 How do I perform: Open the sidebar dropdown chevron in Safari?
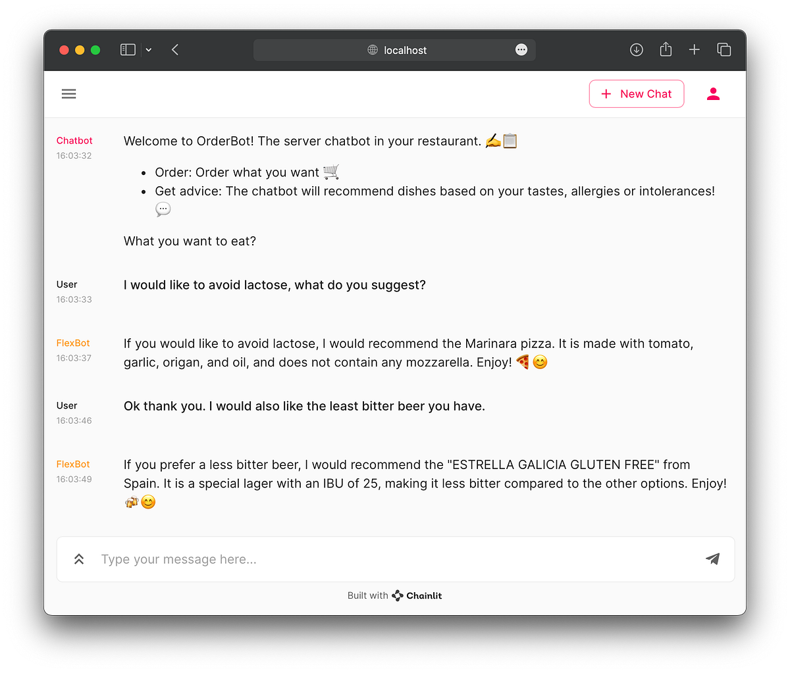pyautogui.click(x=148, y=49)
